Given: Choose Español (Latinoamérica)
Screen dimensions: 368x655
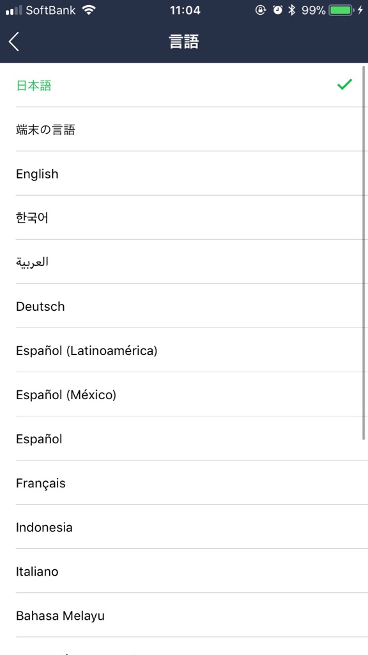Looking at the screenshot, I should (184, 351).
